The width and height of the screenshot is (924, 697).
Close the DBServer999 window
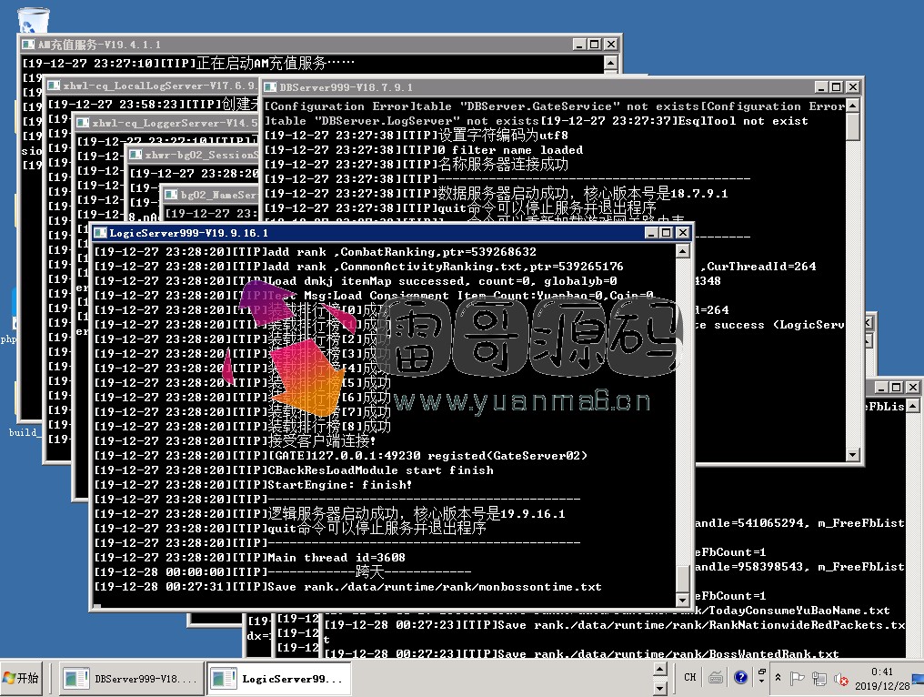click(x=853, y=87)
